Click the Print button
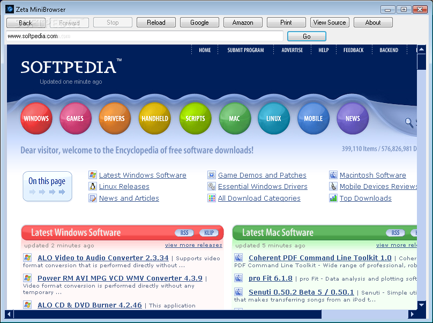 pos(286,23)
